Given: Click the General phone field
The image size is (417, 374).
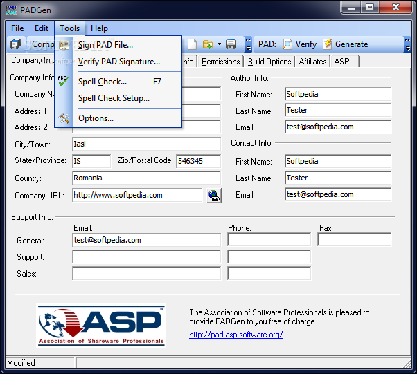Looking at the screenshot, I should tap(269, 240).
